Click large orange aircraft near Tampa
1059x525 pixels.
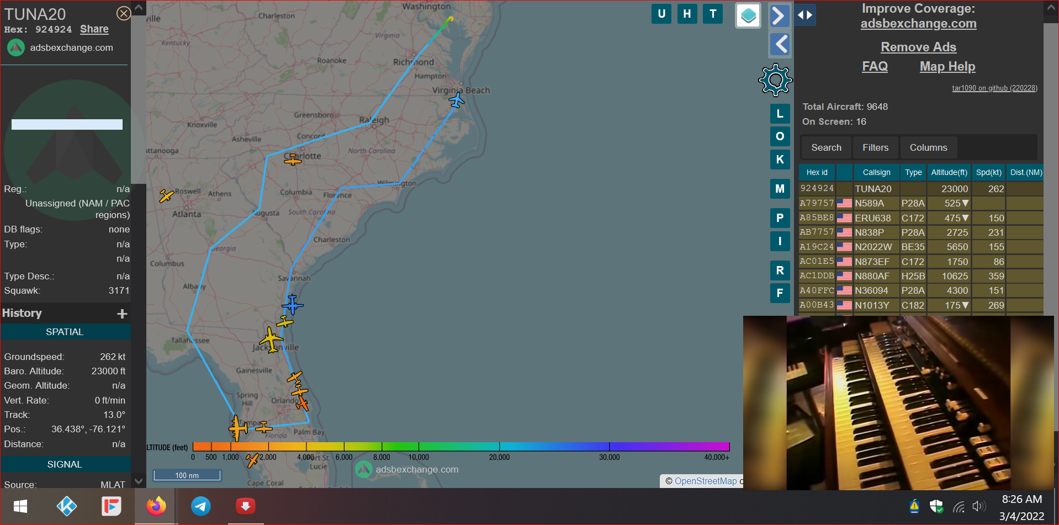coord(239,428)
